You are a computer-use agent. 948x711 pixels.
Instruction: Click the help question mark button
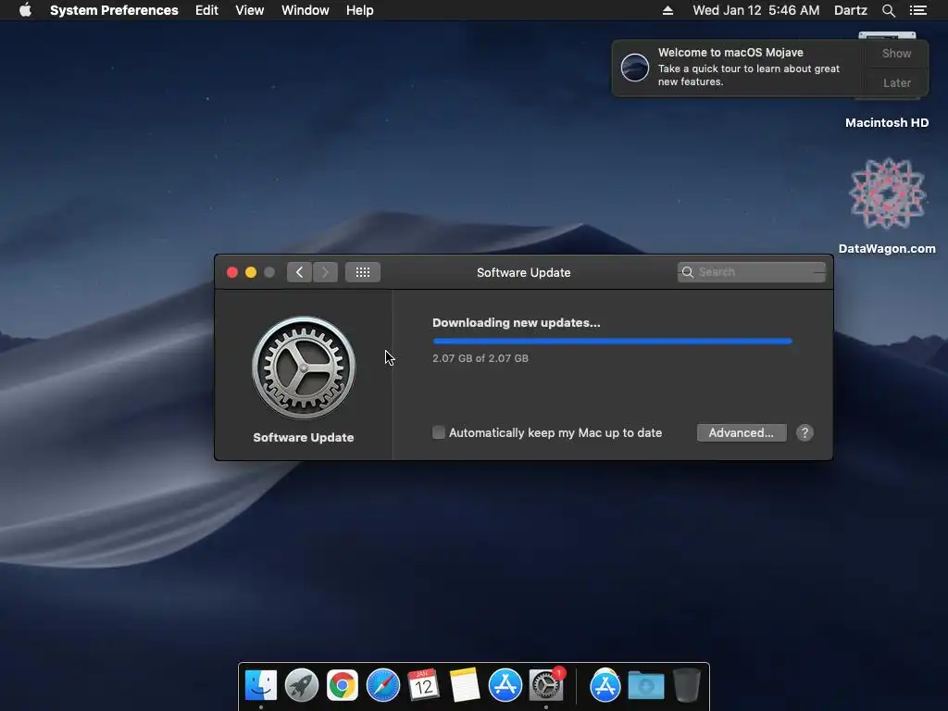coord(805,433)
